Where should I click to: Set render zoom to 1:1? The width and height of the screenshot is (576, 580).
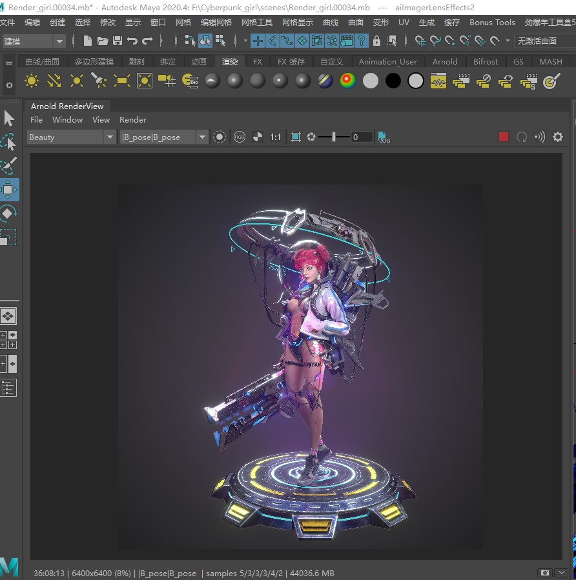276,137
